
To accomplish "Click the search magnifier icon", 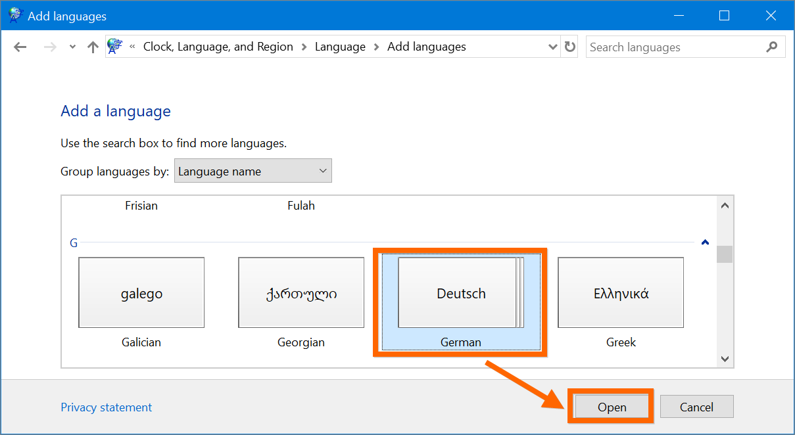I will point(772,47).
